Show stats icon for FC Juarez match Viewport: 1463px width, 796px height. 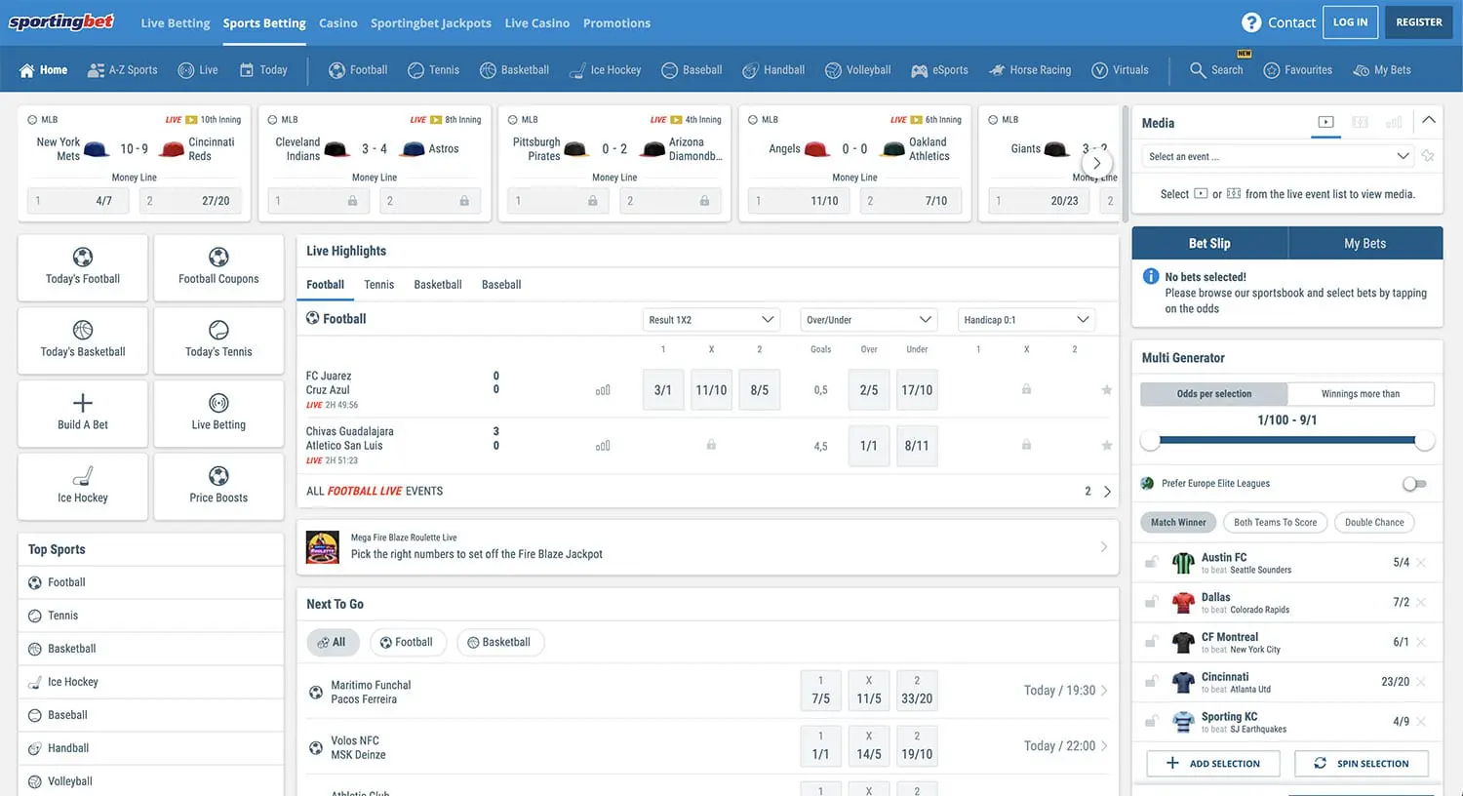(603, 390)
